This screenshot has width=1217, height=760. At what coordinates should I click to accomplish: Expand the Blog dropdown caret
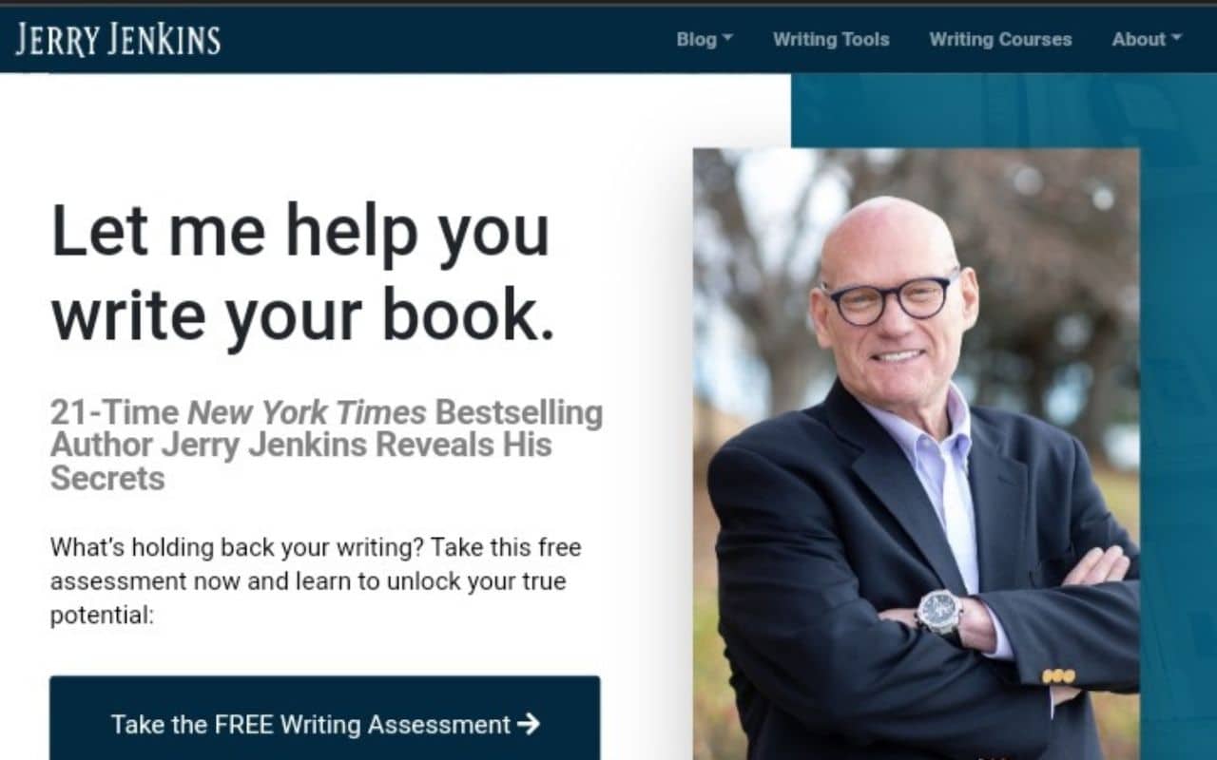point(727,39)
